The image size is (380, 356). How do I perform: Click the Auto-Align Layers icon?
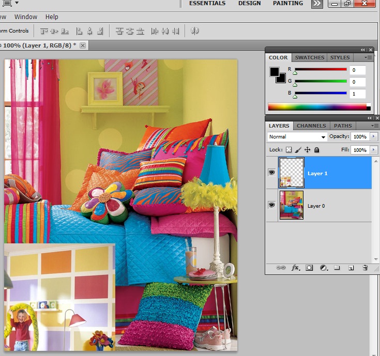[195, 31]
